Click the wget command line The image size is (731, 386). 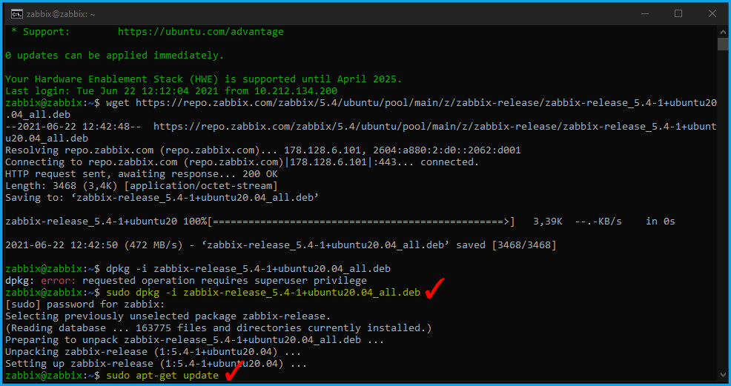click(x=361, y=108)
